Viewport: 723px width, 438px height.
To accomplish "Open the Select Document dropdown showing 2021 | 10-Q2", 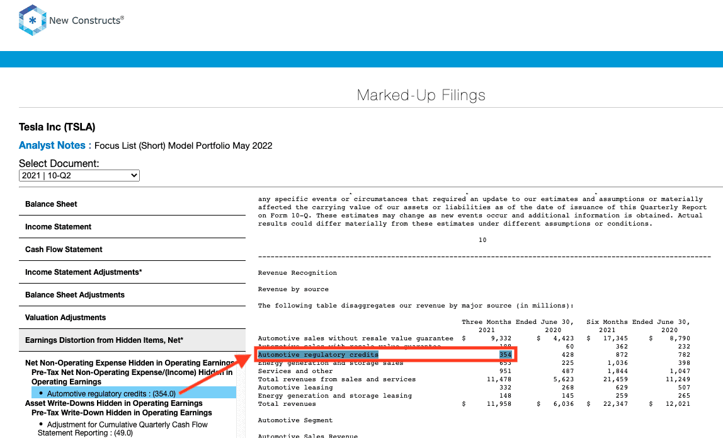I will tap(79, 175).
